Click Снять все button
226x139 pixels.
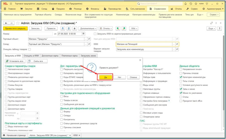point(37,61)
